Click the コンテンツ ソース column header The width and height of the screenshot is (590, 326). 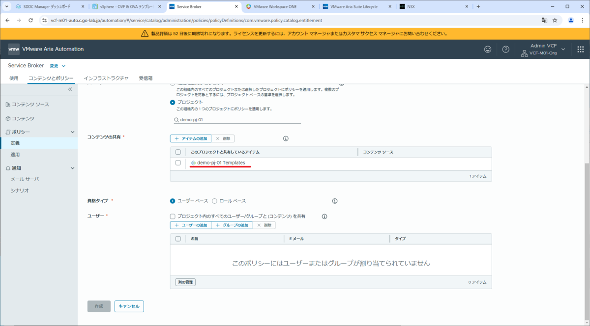point(378,152)
